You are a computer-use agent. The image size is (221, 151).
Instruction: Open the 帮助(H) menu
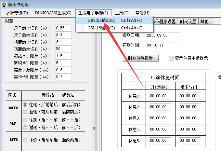tap(142, 13)
